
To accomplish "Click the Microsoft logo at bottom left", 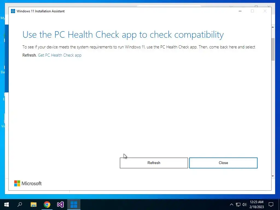I will [x=28, y=183].
